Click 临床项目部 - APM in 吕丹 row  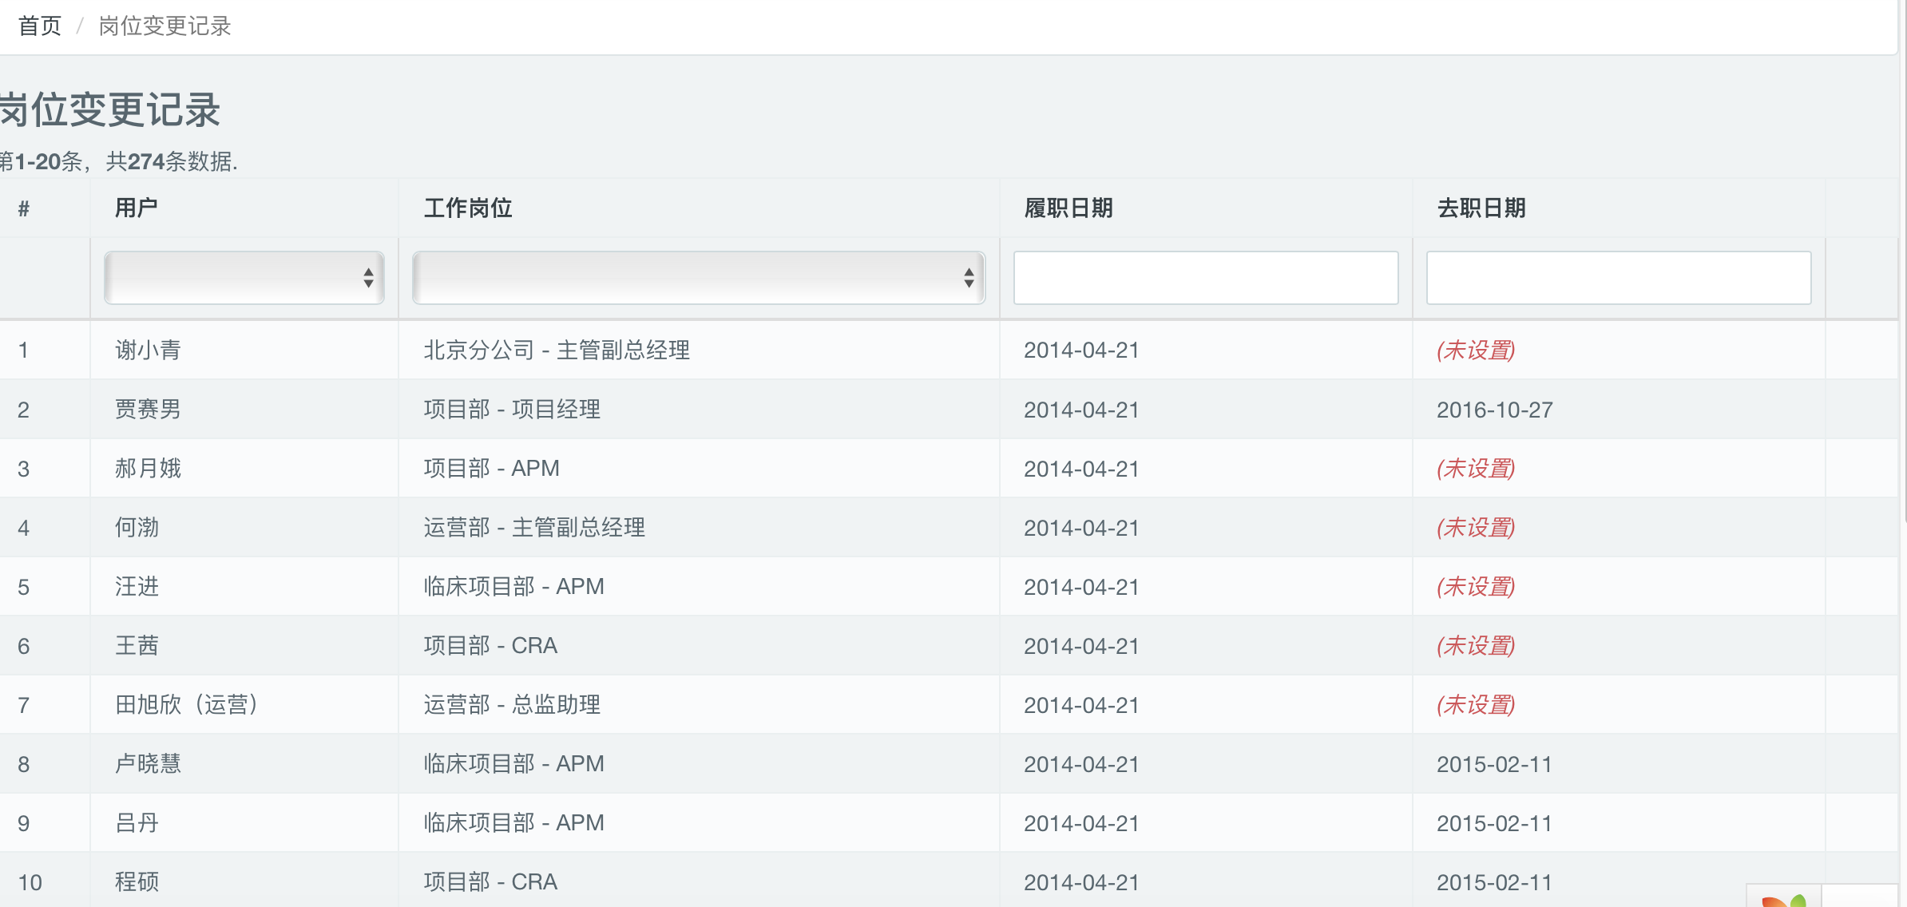(x=513, y=822)
